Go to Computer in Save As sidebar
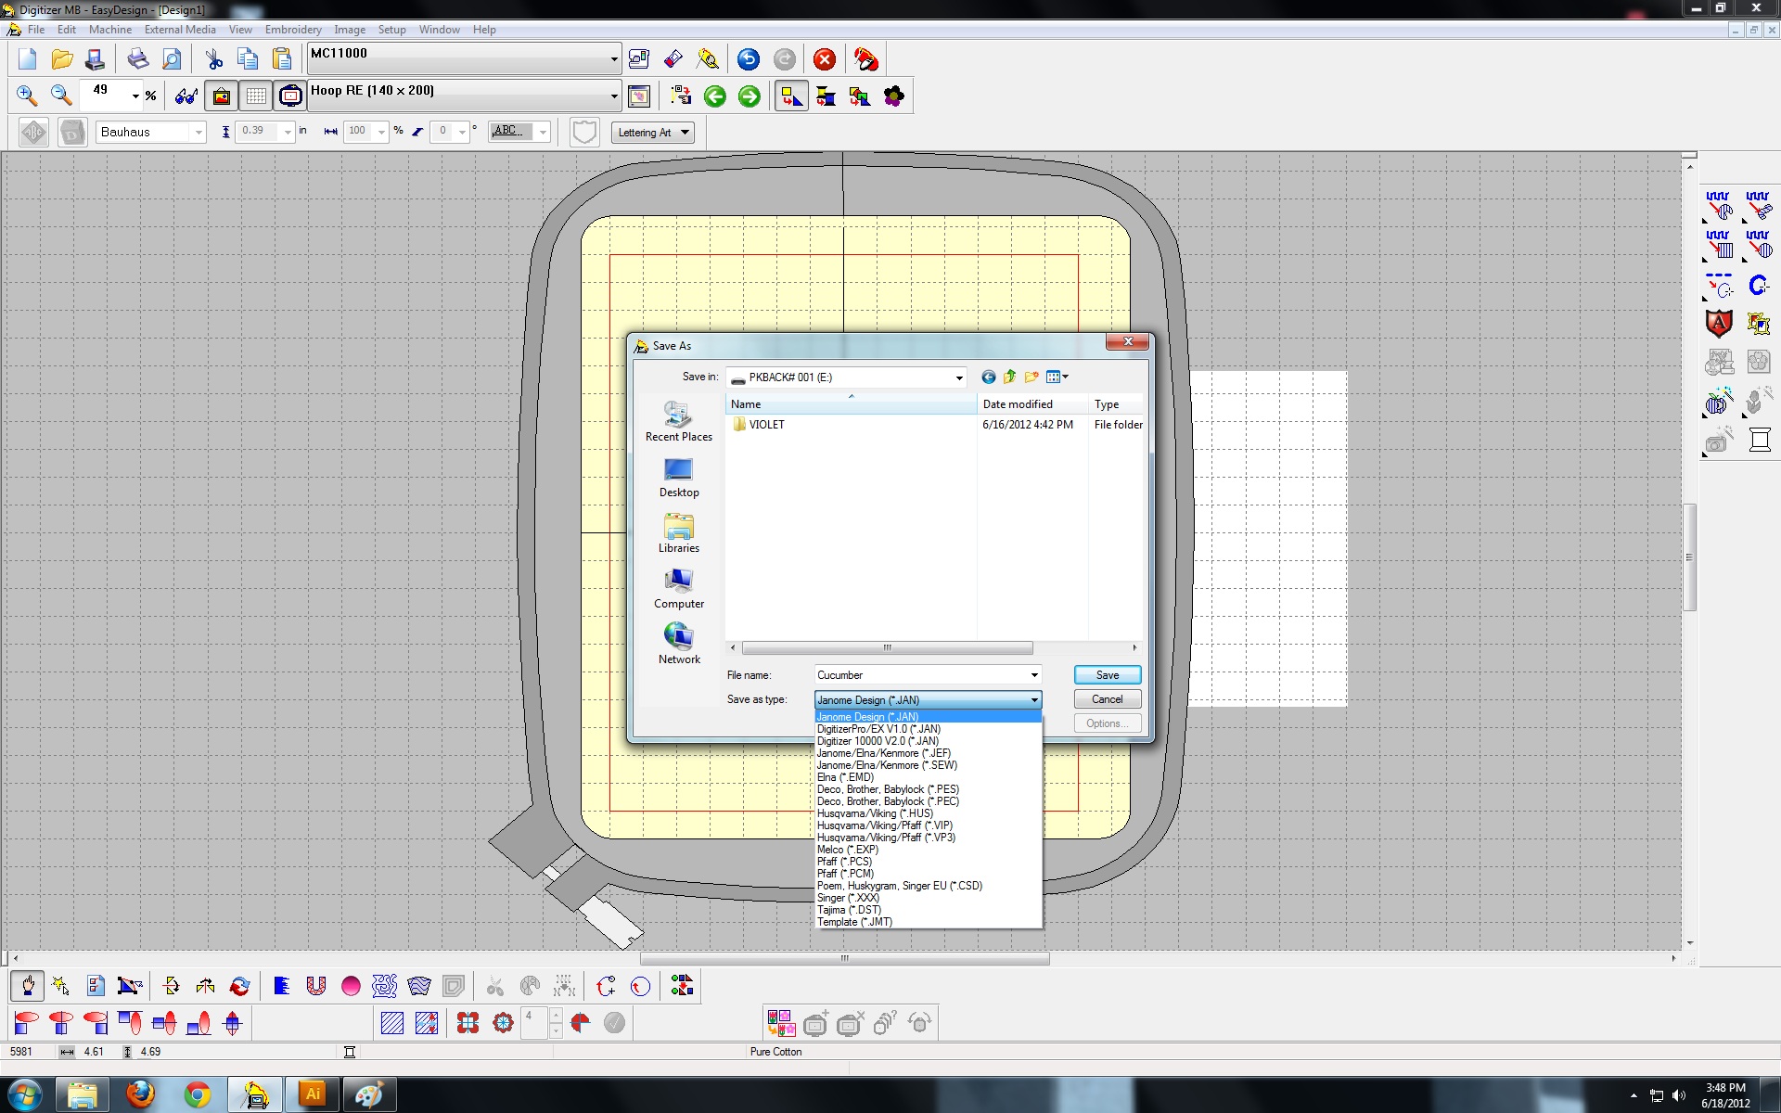Viewport: 1781px width, 1113px height. coord(679,590)
